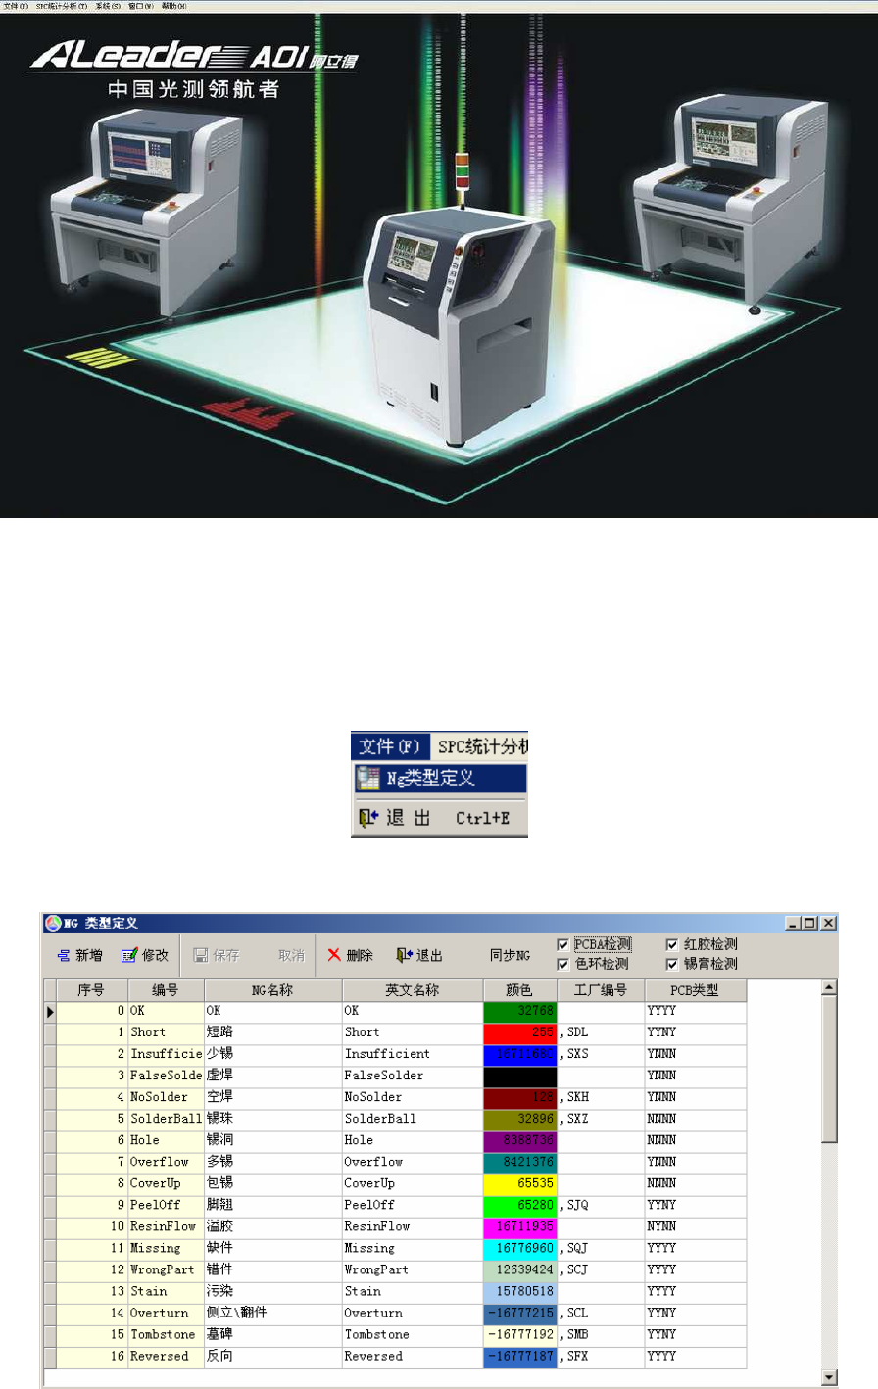
Task: Click the greyed-out 保存 (save) toolbar icon
Action: tap(201, 955)
